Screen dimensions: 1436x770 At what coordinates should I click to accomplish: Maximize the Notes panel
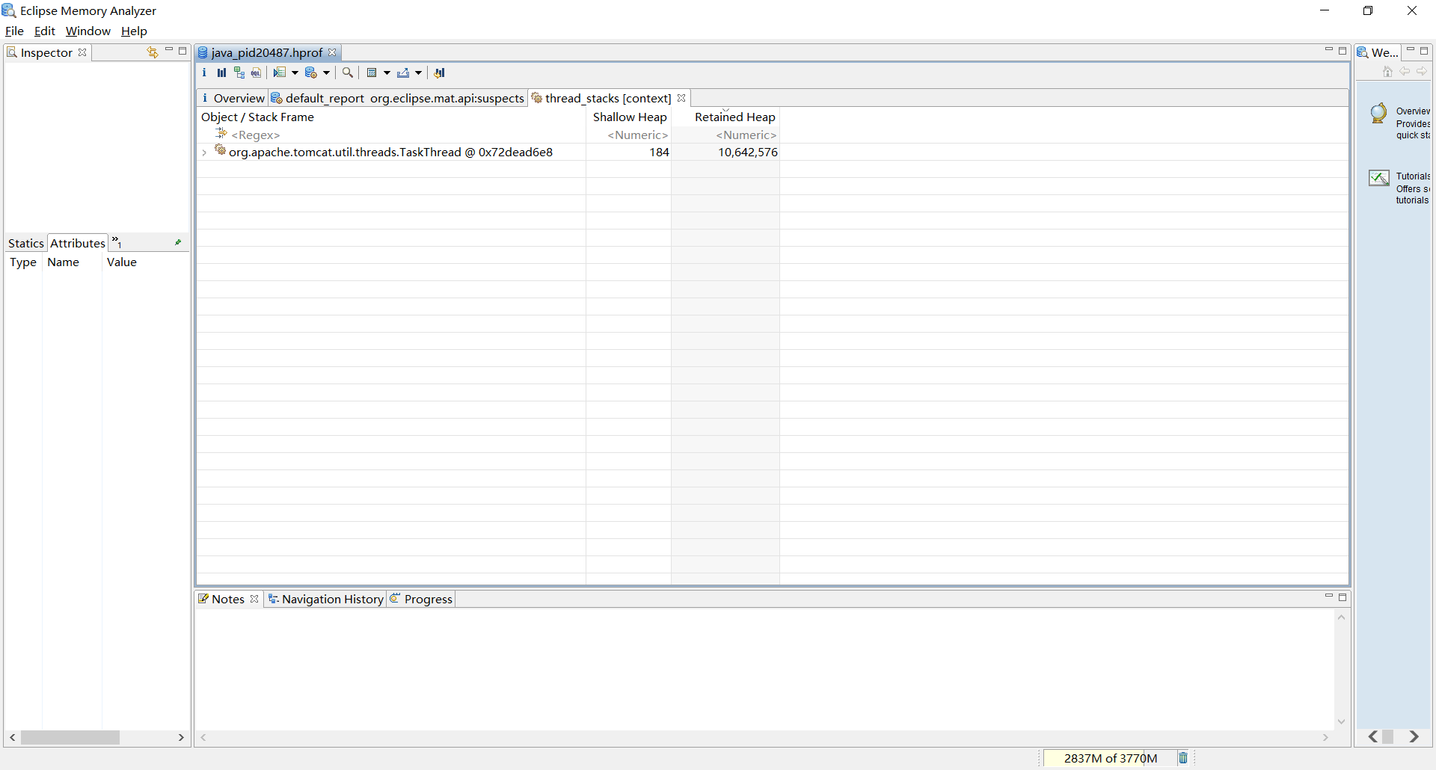[1343, 597]
